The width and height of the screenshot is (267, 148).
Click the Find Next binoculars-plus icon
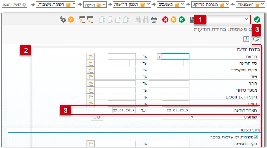[138, 20]
